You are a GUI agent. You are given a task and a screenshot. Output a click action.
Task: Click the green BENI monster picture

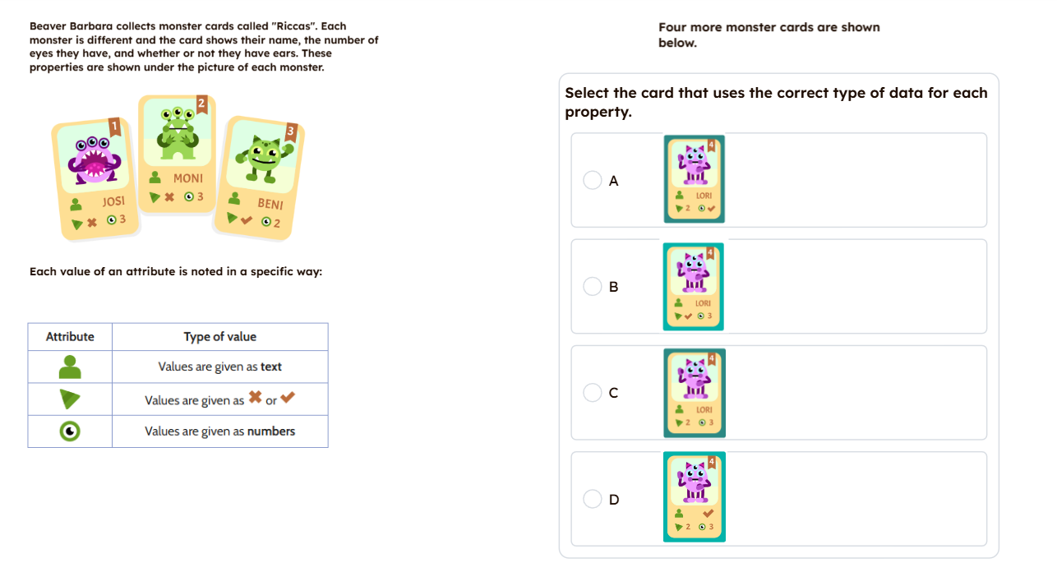(x=264, y=158)
